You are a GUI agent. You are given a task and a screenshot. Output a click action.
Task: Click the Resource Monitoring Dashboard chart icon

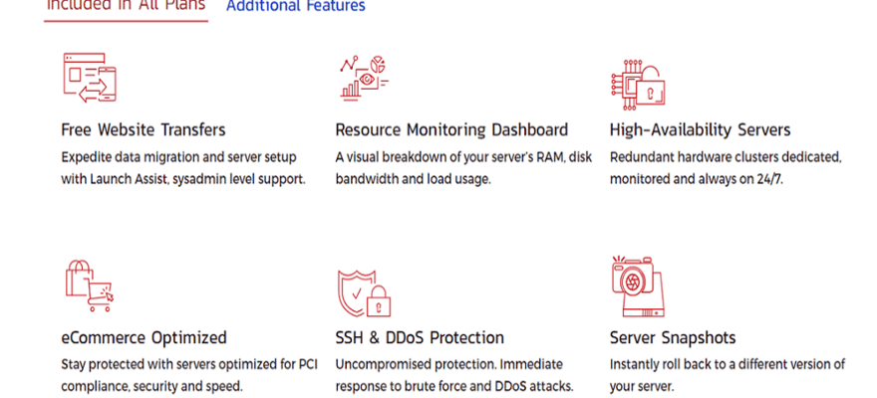pyautogui.click(x=364, y=78)
